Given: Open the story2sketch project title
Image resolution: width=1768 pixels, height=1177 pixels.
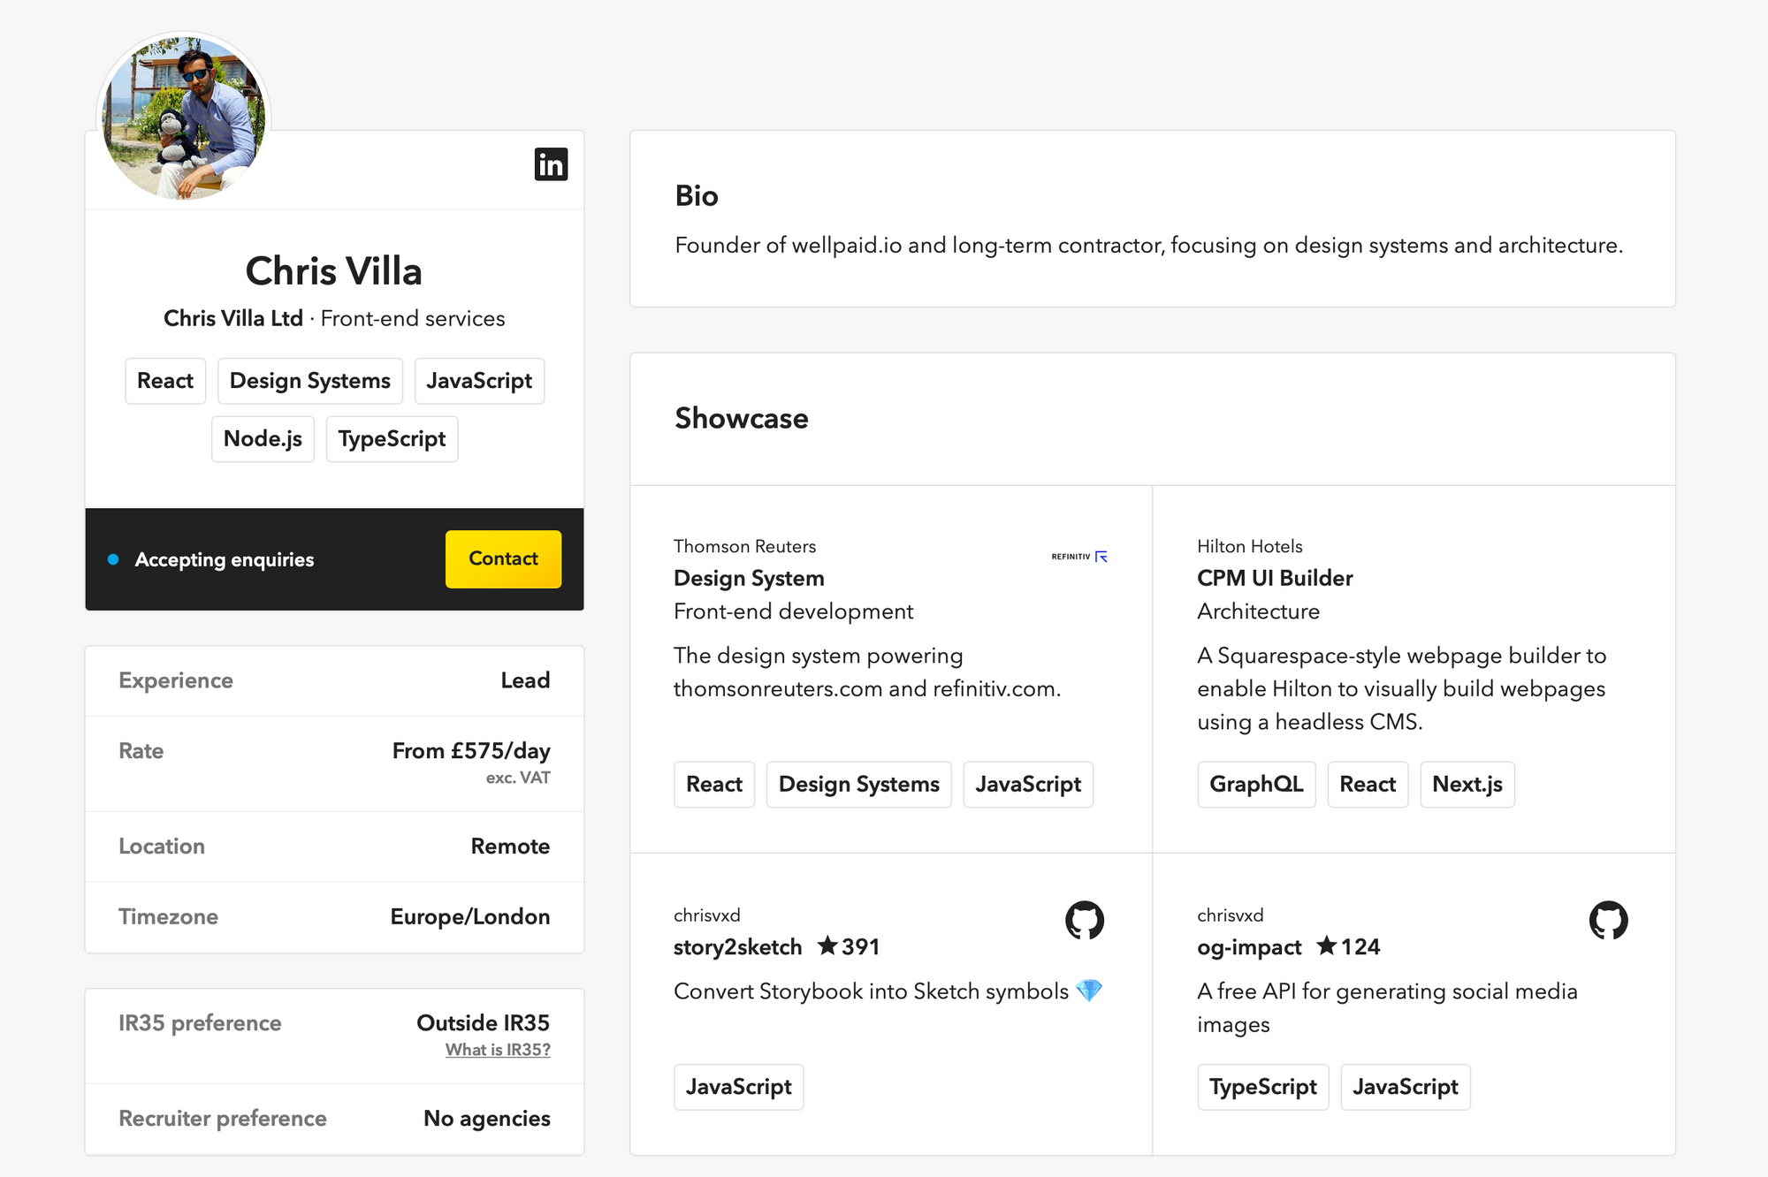Looking at the screenshot, I should coord(737,947).
